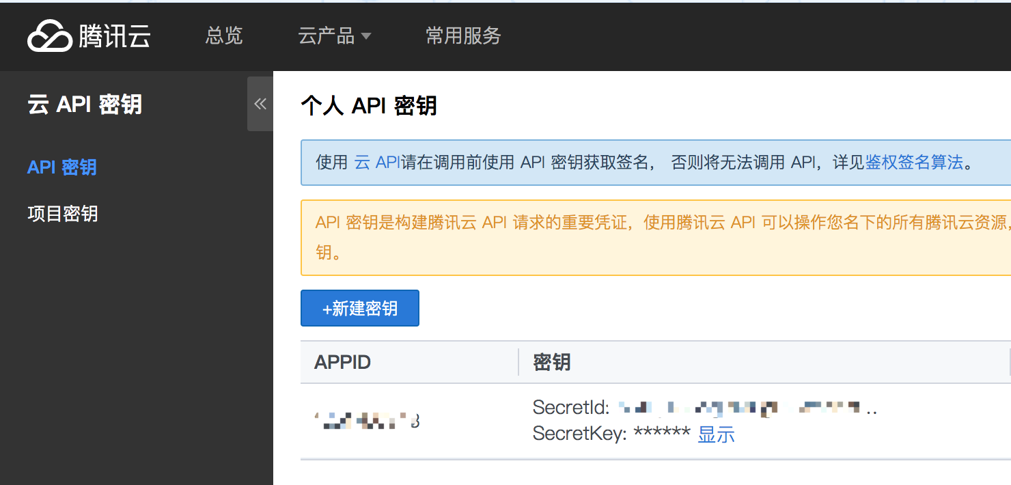Click the divider between APPID and 密钥 columns
Viewport: 1011px width, 485px height.
click(x=518, y=362)
